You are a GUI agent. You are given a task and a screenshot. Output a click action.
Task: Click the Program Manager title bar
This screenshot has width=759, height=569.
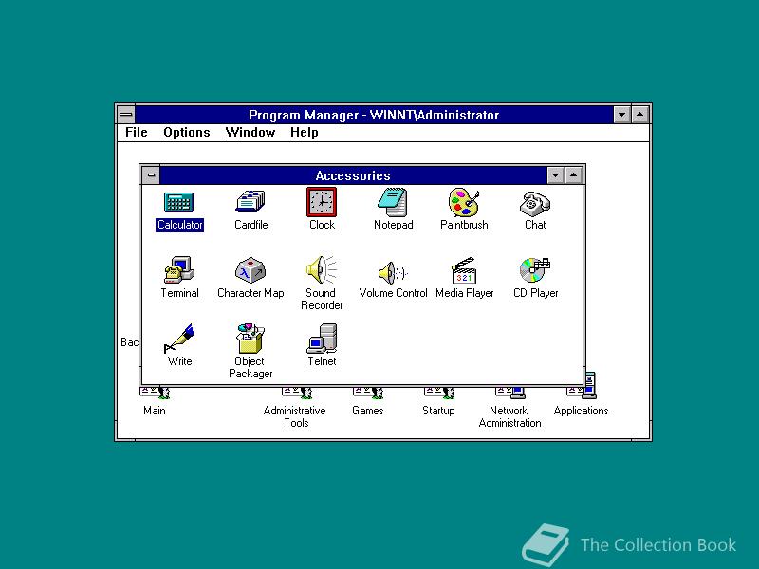374,115
